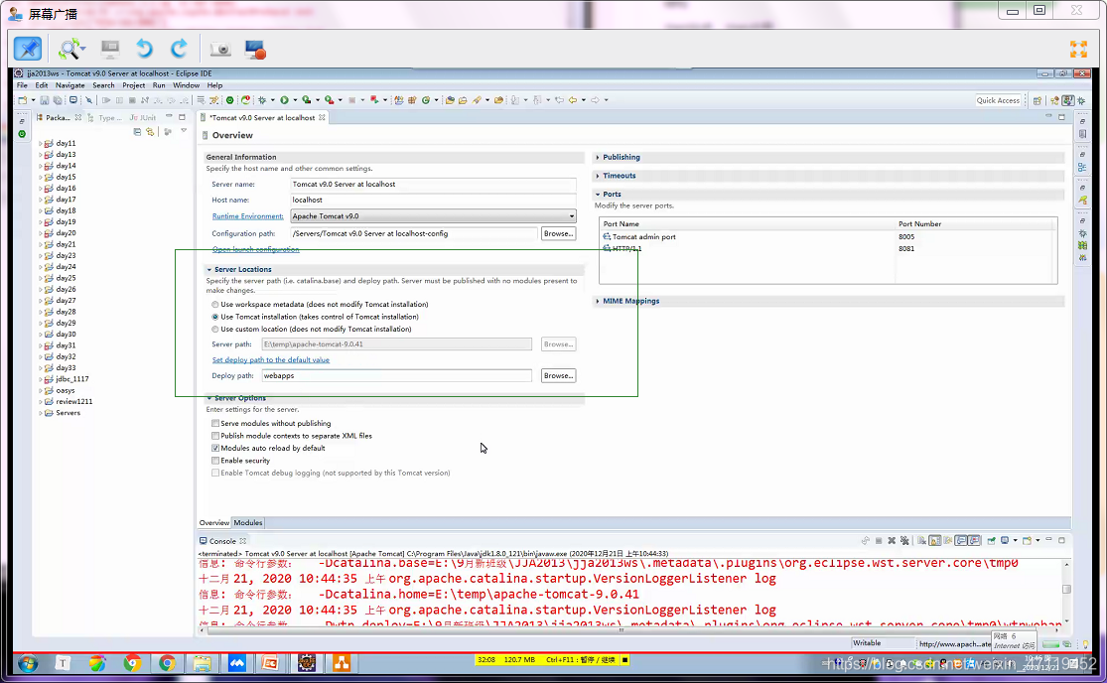Expand the Servers folder in tree

(41, 413)
